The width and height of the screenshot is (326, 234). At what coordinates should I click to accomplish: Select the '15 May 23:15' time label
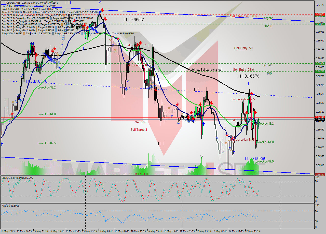pyautogui.click(x=90, y=231)
